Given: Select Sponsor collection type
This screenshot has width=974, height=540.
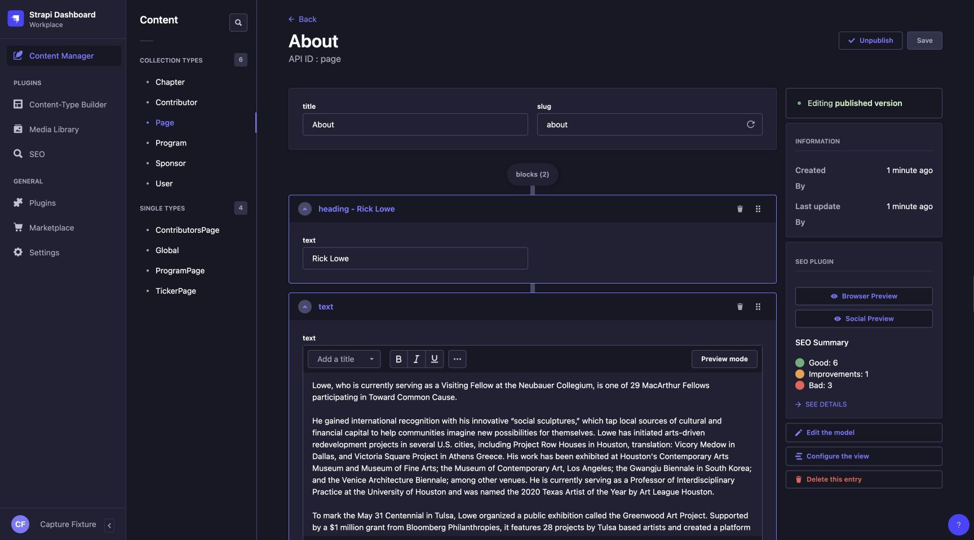Looking at the screenshot, I should point(171,163).
